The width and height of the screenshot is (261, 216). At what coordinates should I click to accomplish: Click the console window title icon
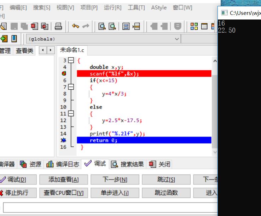pos(224,13)
